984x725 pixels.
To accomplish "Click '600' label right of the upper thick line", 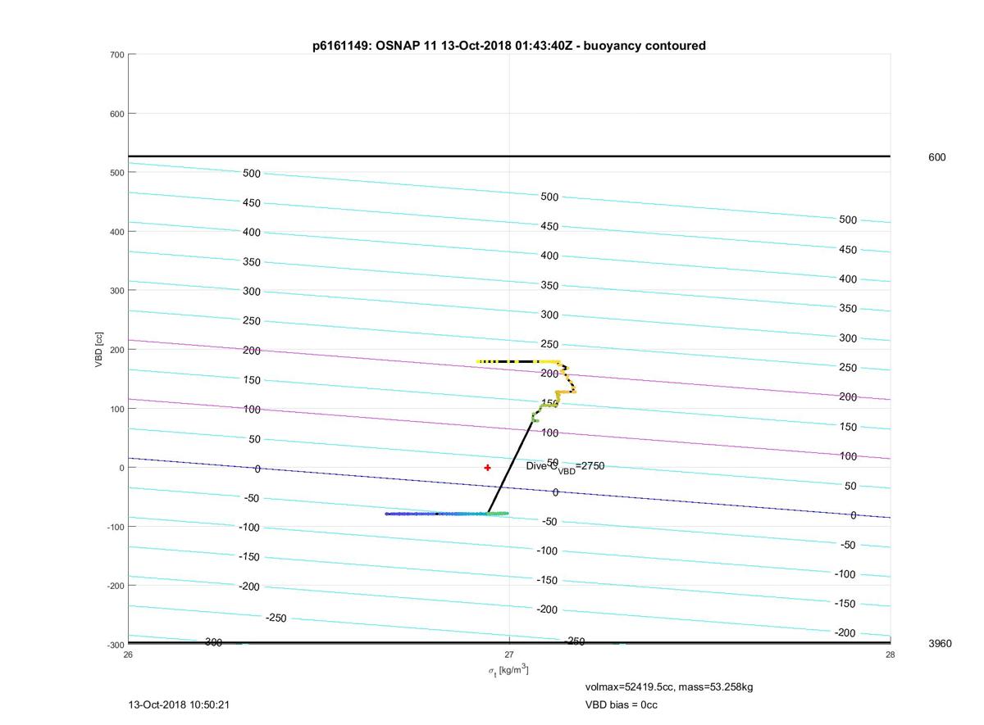I will [x=936, y=157].
